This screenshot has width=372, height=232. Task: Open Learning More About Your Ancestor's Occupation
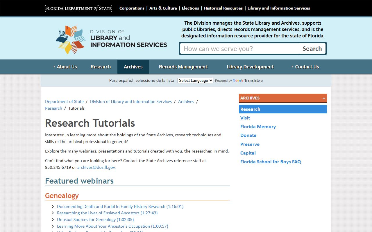[x=112, y=226]
